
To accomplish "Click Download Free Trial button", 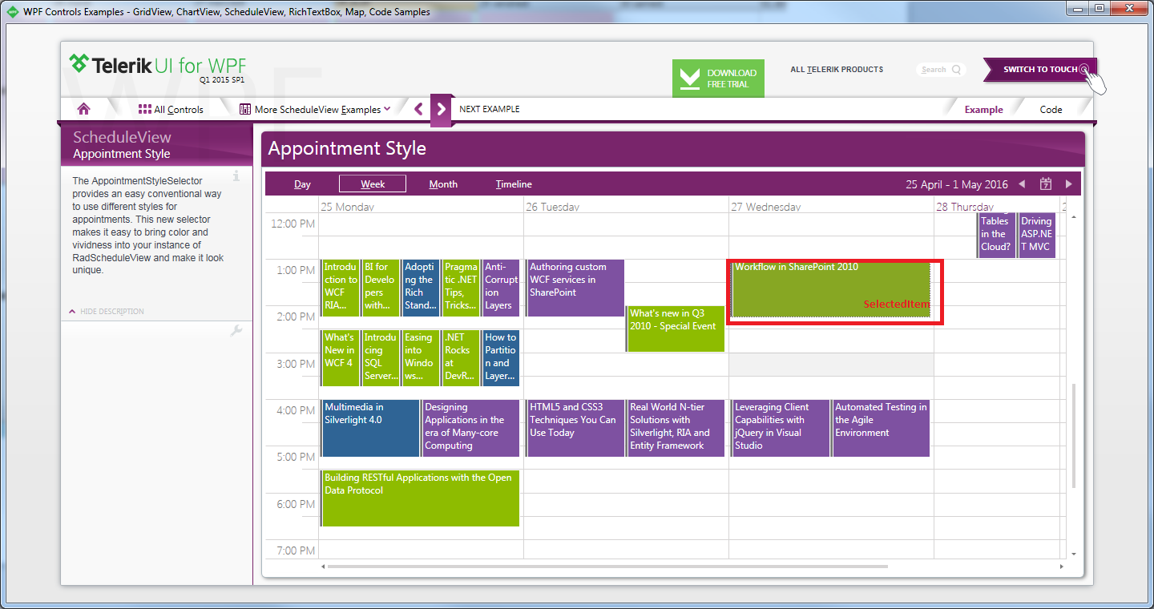I will coord(718,79).
